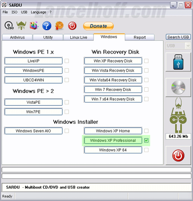The image size is (193, 201).
Task: Expand the USB drive dropdown
Action: pyautogui.click(x=188, y=46)
